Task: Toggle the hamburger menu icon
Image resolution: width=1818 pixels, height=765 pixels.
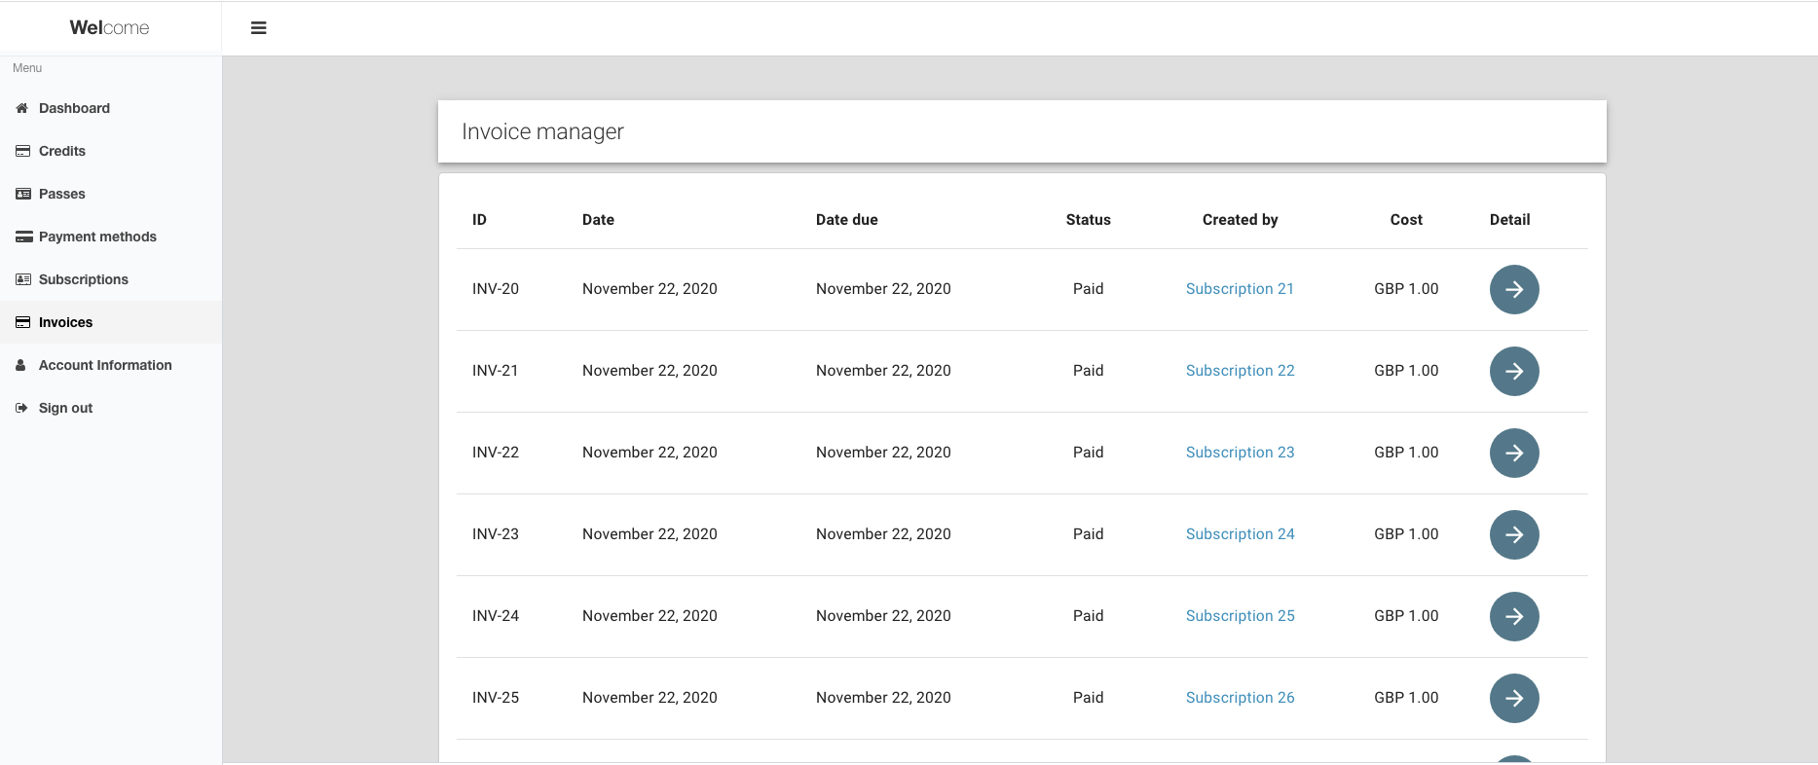Action: tap(259, 28)
